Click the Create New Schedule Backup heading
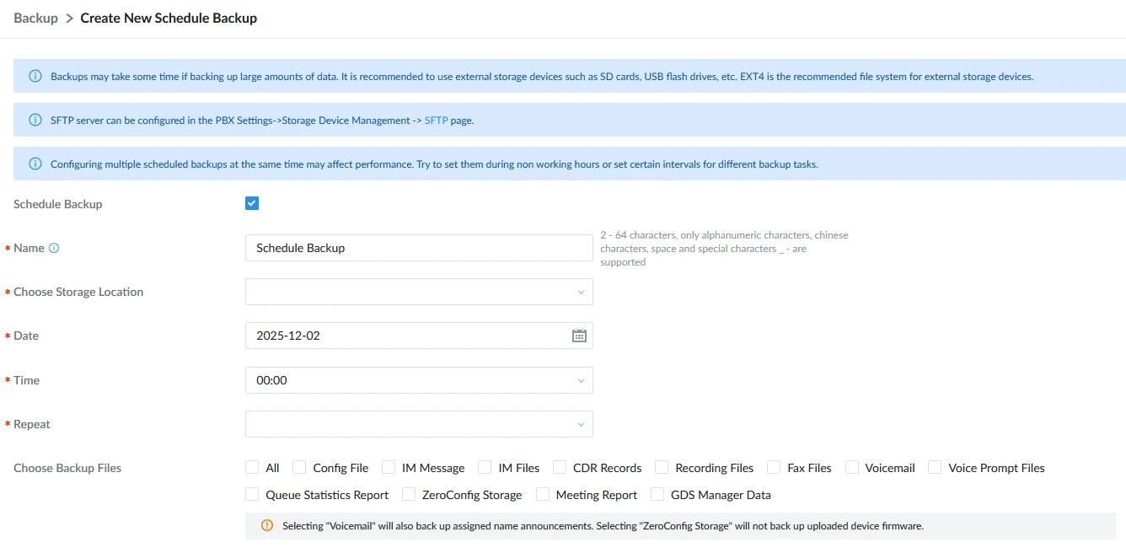The height and width of the screenshot is (548, 1126). click(169, 18)
